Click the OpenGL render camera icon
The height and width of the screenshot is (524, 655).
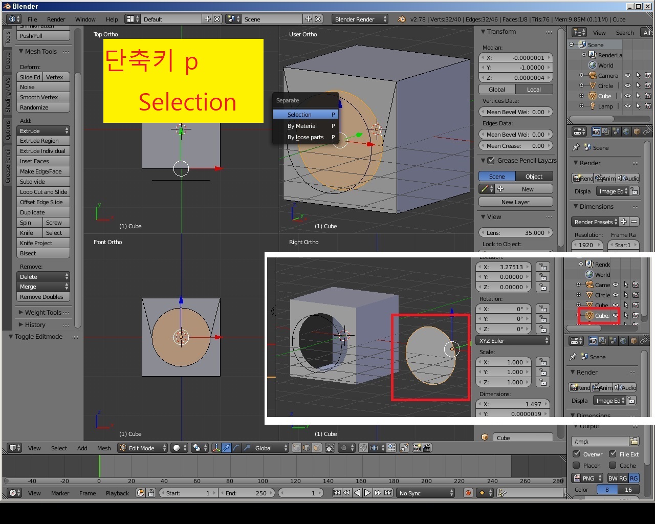pyautogui.click(x=417, y=448)
